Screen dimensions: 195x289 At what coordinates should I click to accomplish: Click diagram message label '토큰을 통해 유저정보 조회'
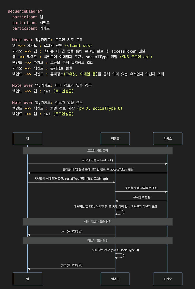(141, 188)
